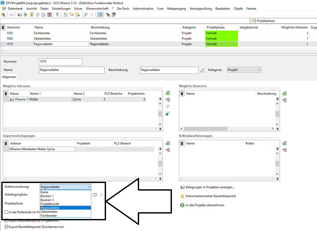This screenshot has width=317, height=231.
Task: Sort by the Projektphase column header
Action: [221, 27]
